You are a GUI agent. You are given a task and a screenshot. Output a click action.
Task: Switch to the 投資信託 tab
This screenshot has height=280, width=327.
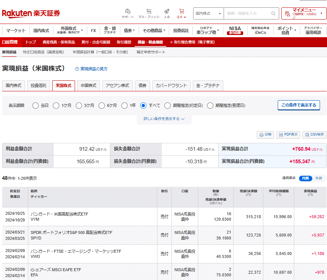click(39, 85)
